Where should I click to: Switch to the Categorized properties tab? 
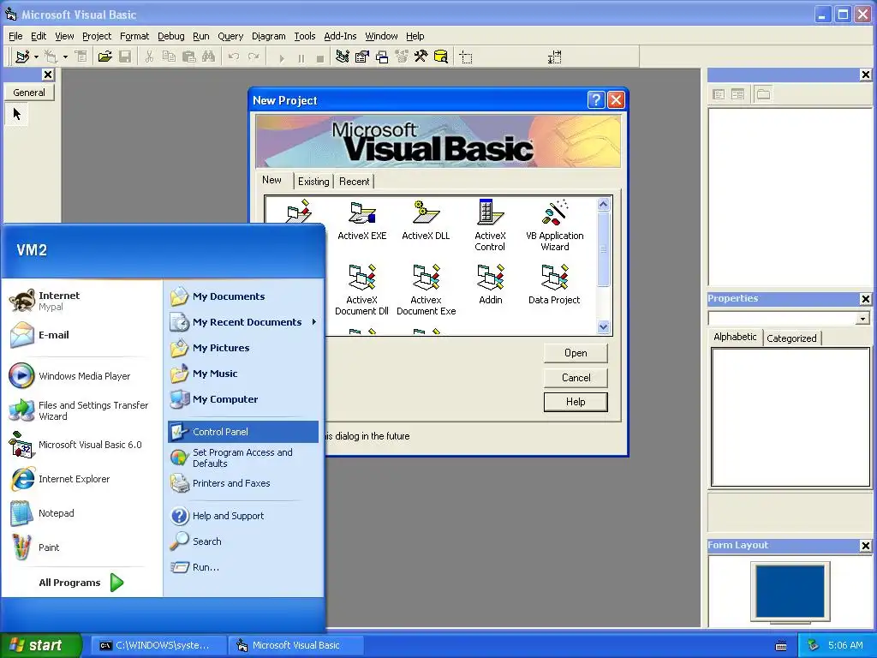click(x=791, y=338)
